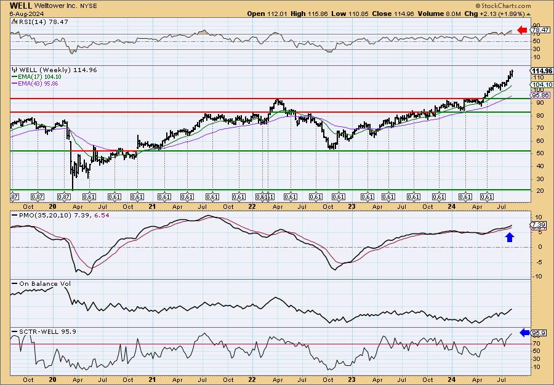Select the Low 110.85 value

tap(350, 14)
